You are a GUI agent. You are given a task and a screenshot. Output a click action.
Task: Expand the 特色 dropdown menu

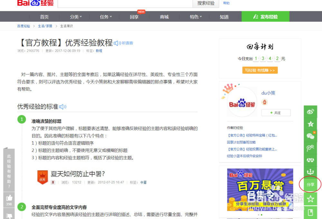click(196, 17)
